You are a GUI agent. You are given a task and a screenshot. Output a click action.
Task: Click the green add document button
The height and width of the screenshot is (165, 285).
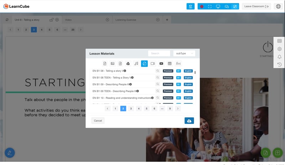point(265,153)
